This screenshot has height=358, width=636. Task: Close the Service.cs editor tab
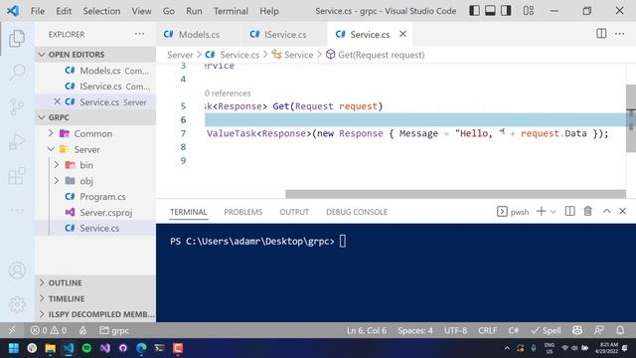tap(402, 34)
